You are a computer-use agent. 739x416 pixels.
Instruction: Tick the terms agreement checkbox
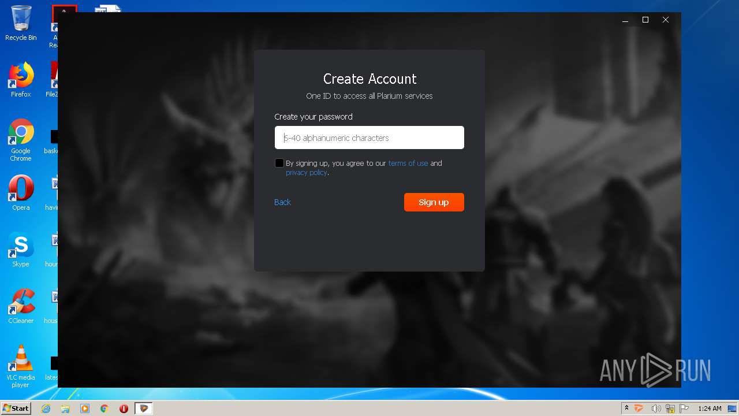[x=279, y=164]
